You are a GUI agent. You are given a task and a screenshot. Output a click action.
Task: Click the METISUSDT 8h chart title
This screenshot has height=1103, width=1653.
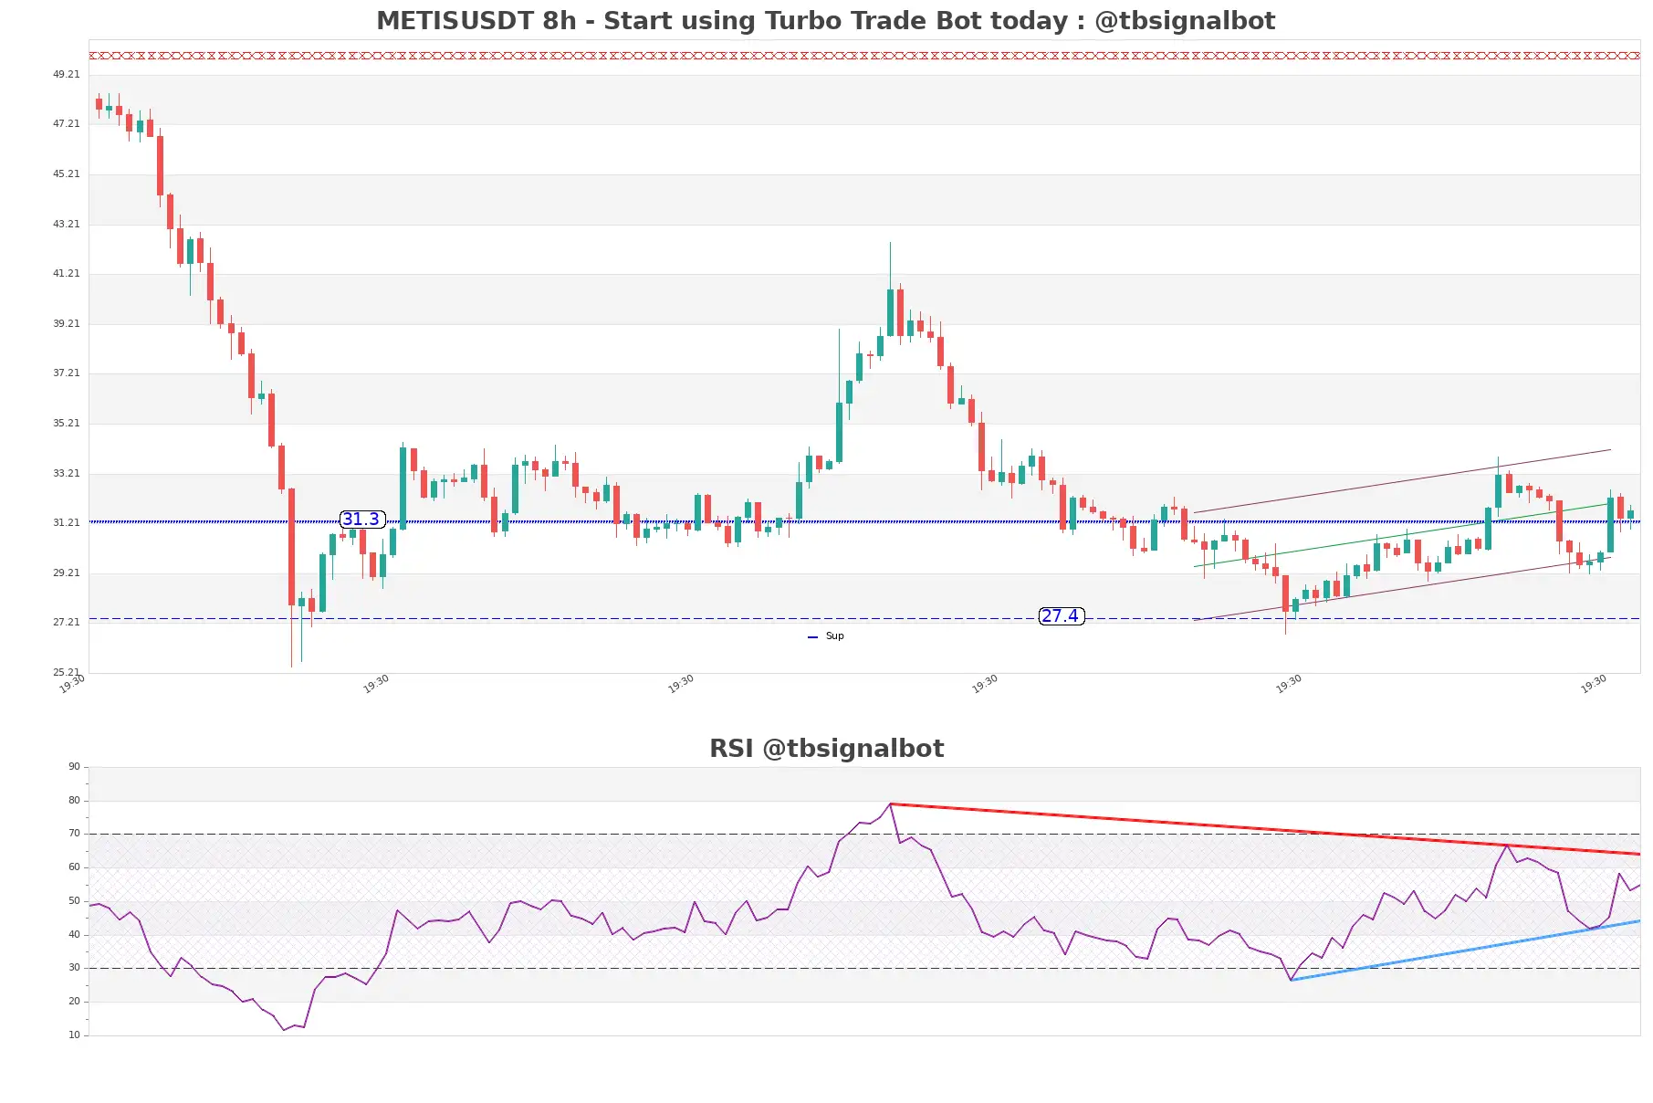825,20
